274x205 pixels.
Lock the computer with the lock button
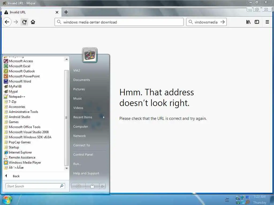92,186
